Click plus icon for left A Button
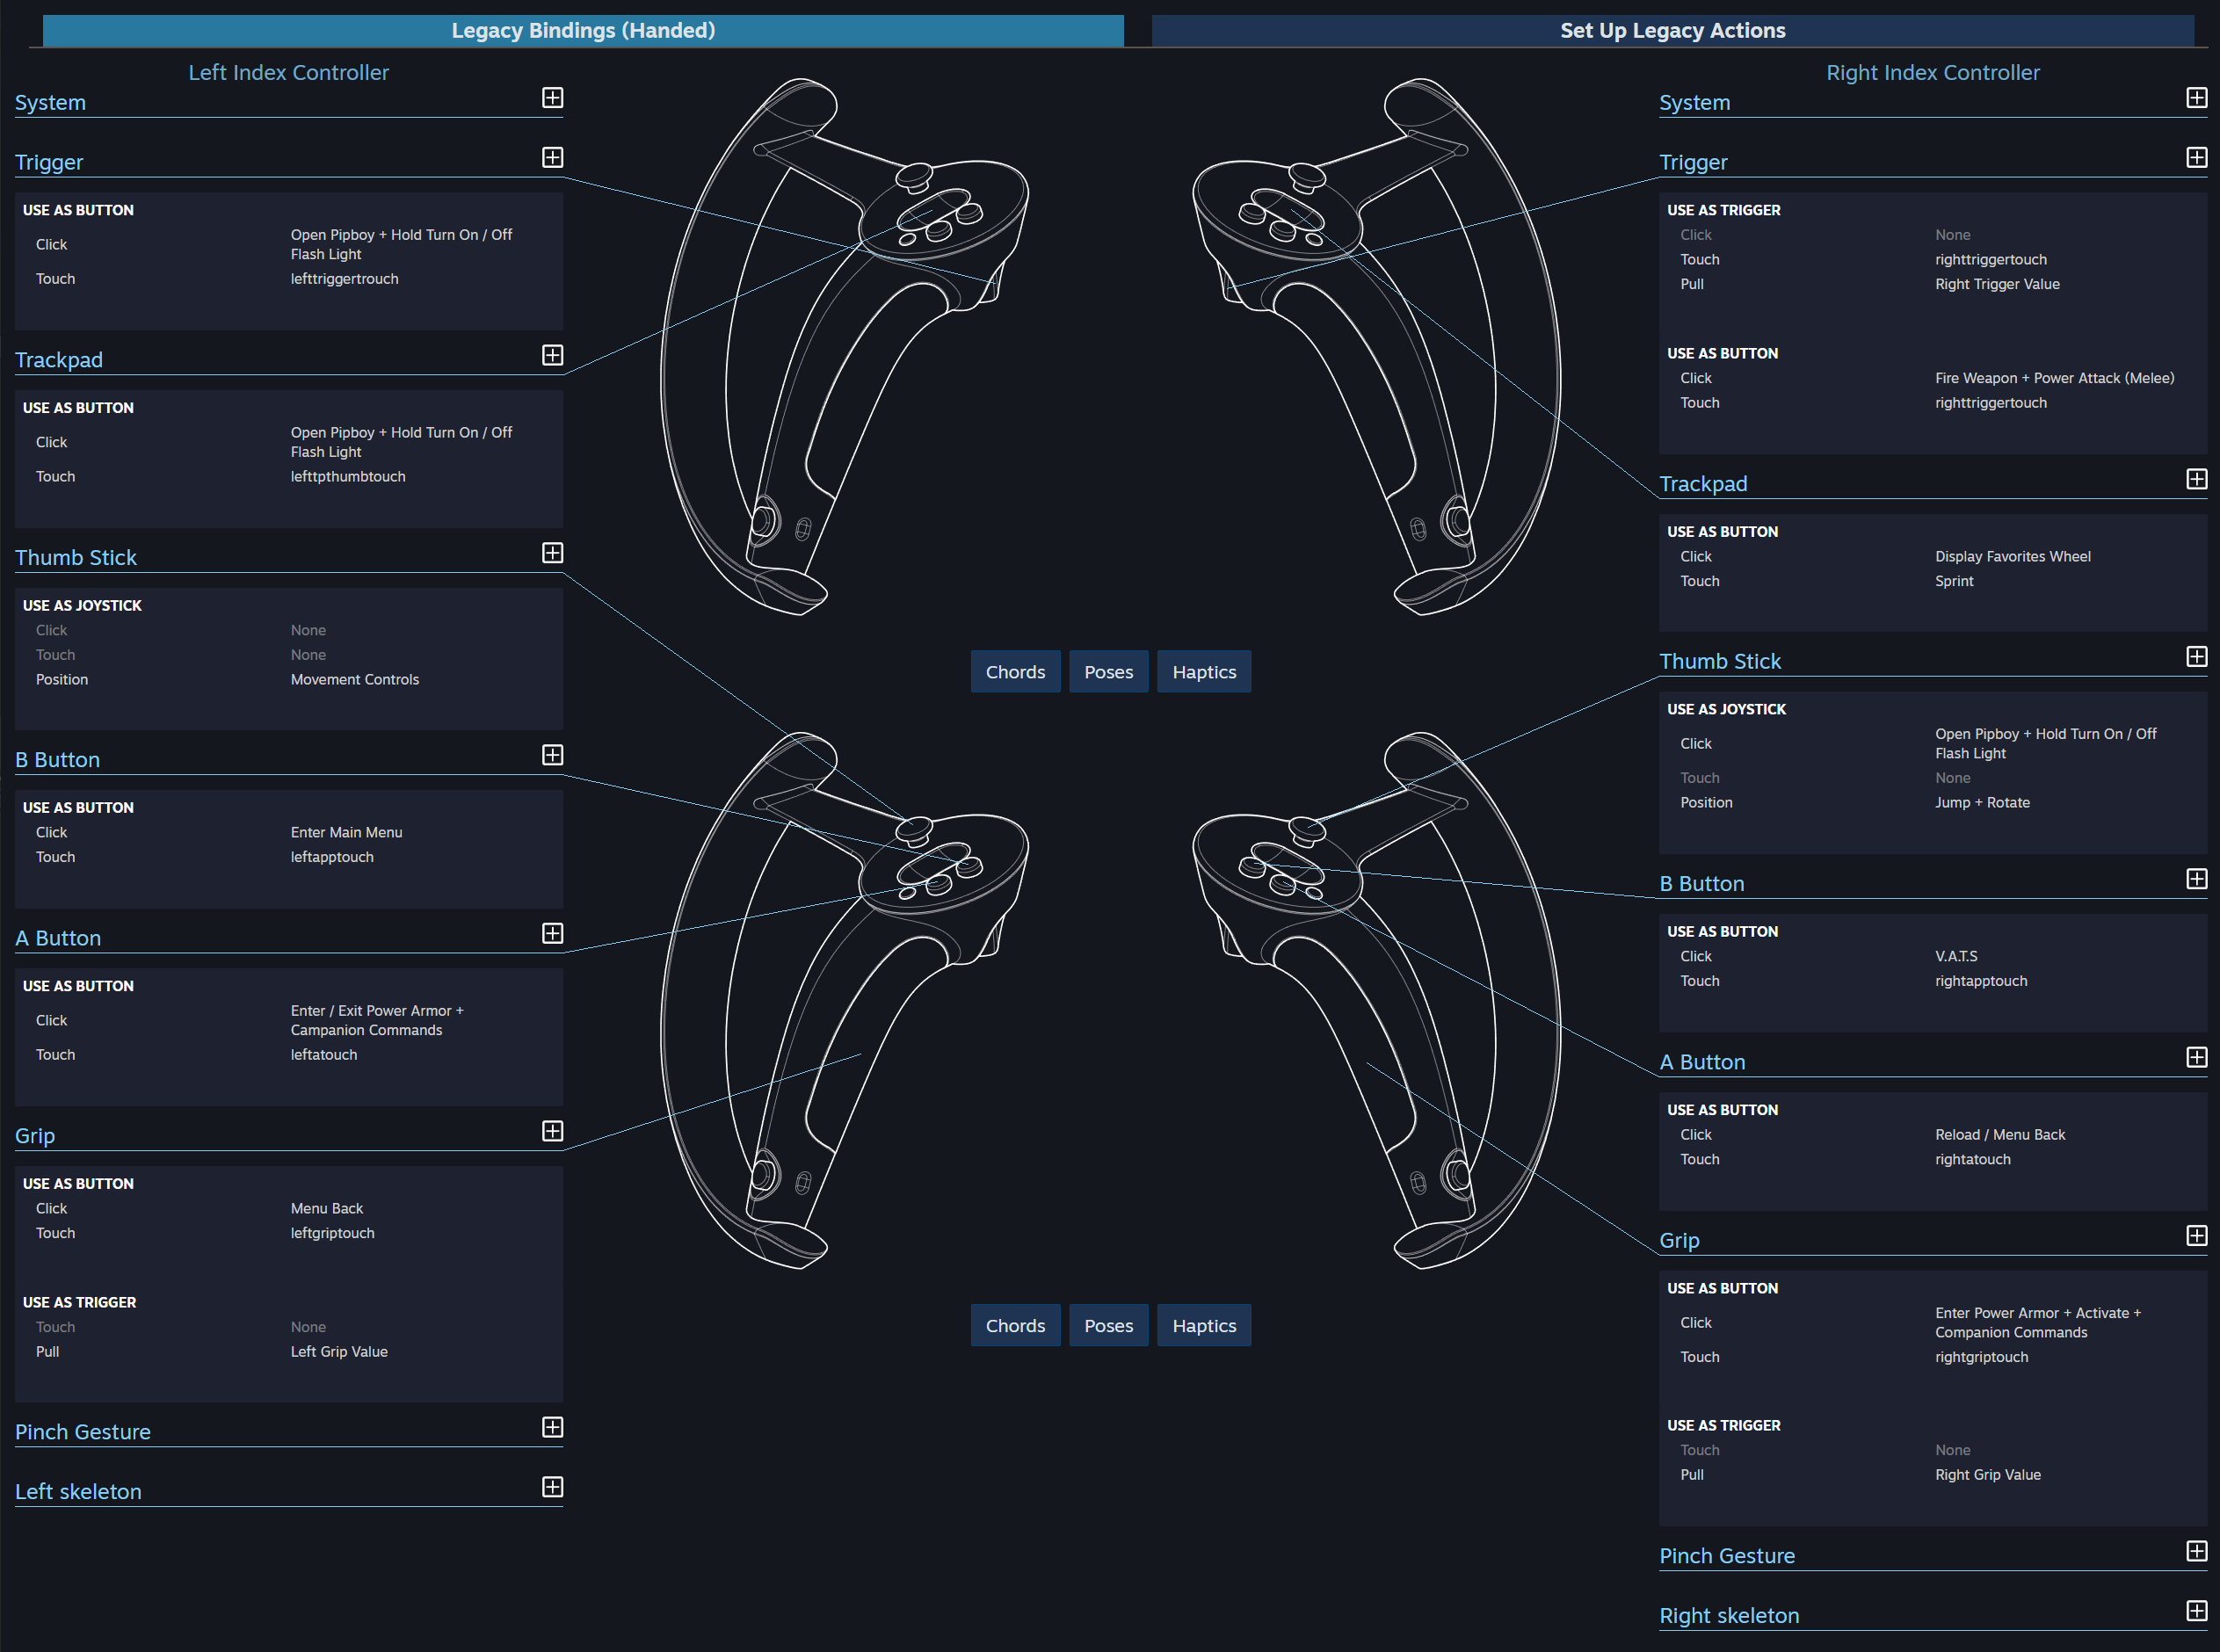Viewport: 2220px width, 1652px height. 552,933
